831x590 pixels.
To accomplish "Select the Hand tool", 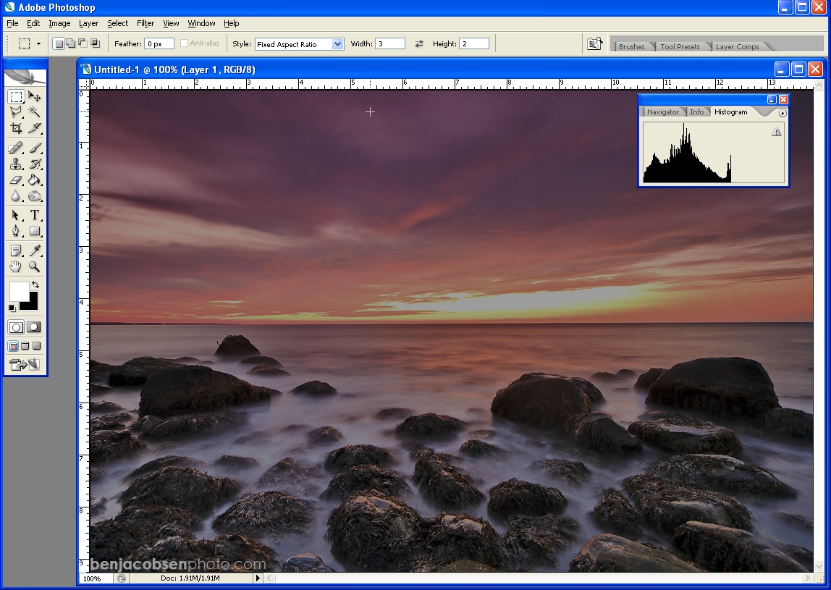I will (16, 266).
